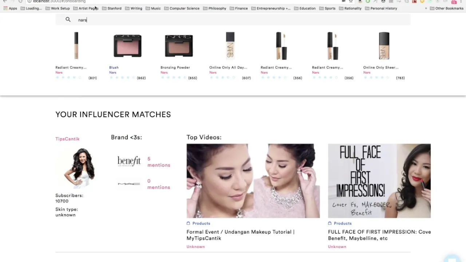Viewport: 466px width, 262px height.
Task: Click the "Skin type: unknown" text
Action: point(67,212)
